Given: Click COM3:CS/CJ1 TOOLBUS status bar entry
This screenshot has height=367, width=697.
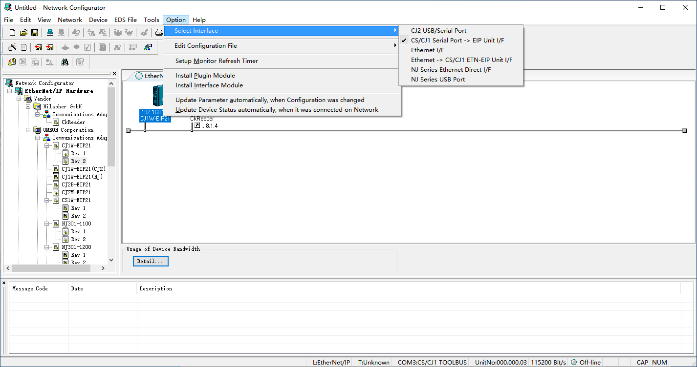Looking at the screenshot, I should tap(432, 362).
